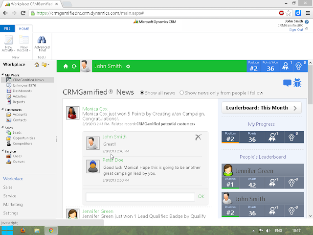This screenshot has width=313, height=235.
Task: Open Advanced Find binoculars icon
Action: 42,40
